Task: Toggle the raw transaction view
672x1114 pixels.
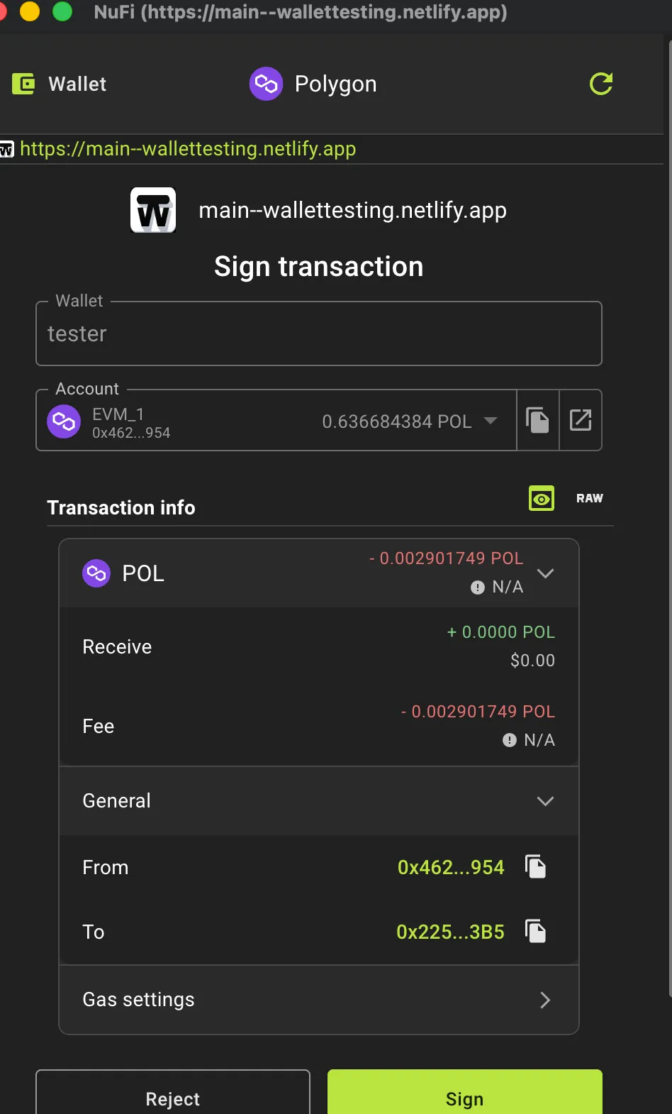Action: coord(589,498)
